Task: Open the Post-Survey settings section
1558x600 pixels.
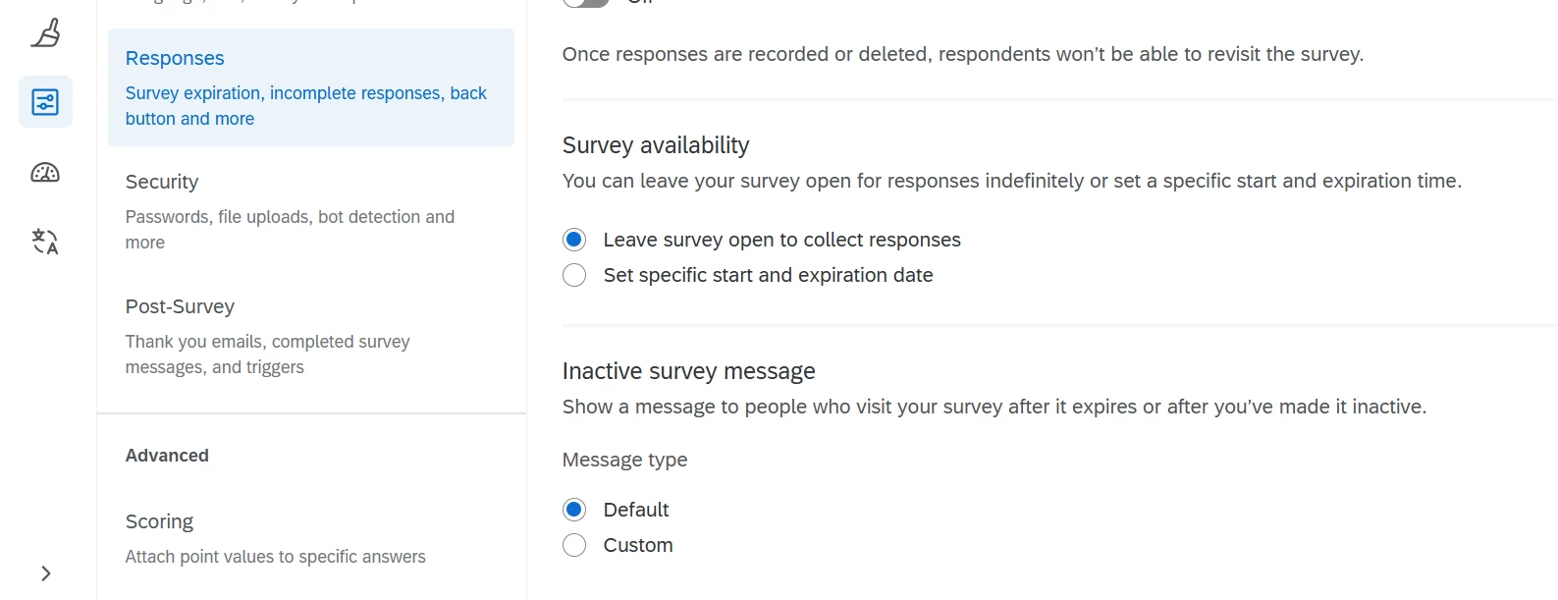Action: pyautogui.click(x=180, y=306)
